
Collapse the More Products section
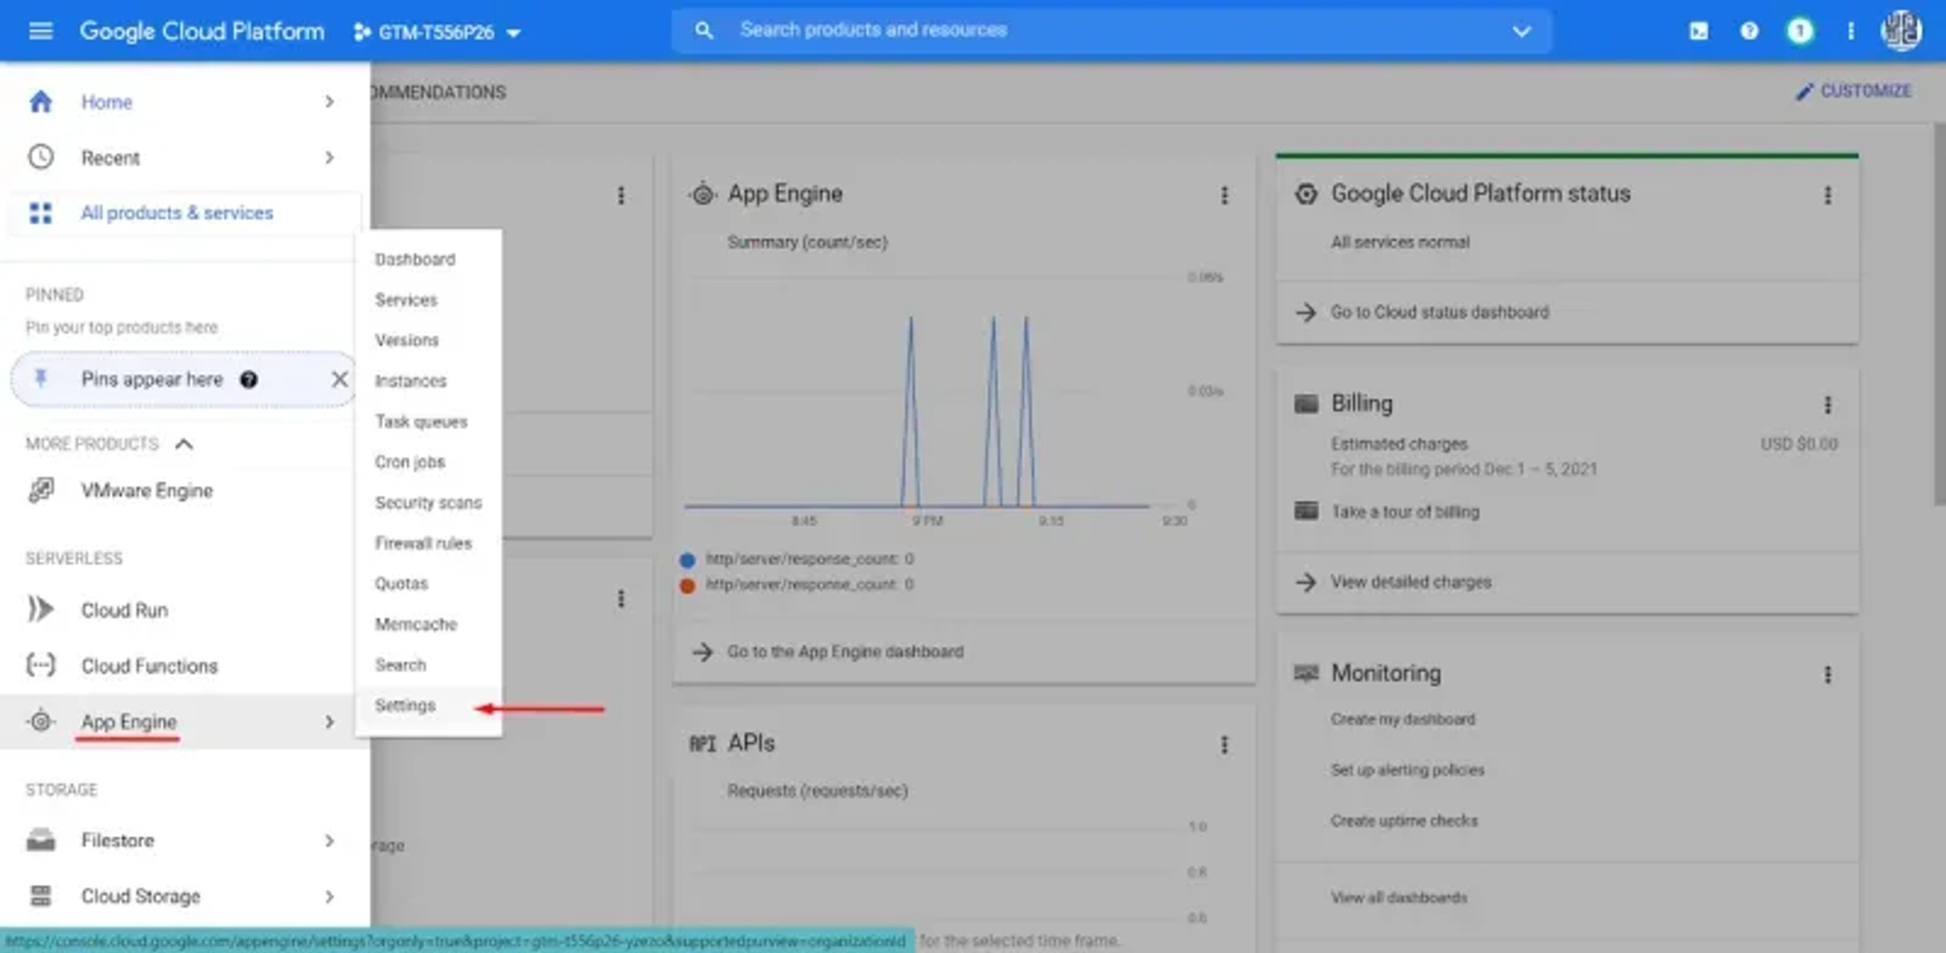click(184, 444)
